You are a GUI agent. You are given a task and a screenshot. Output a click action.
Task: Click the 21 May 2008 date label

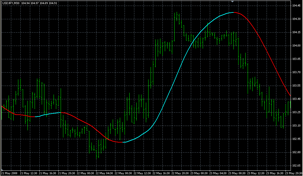(x=10, y=173)
